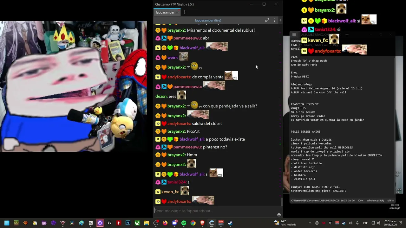
Task: Click the message text 'saldrá del clóset'
Action: (207, 124)
